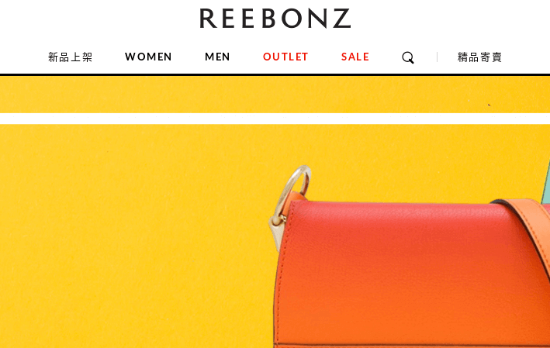Click the gold clasp below the ring
Screen dimensions: 550x348
[277, 231]
